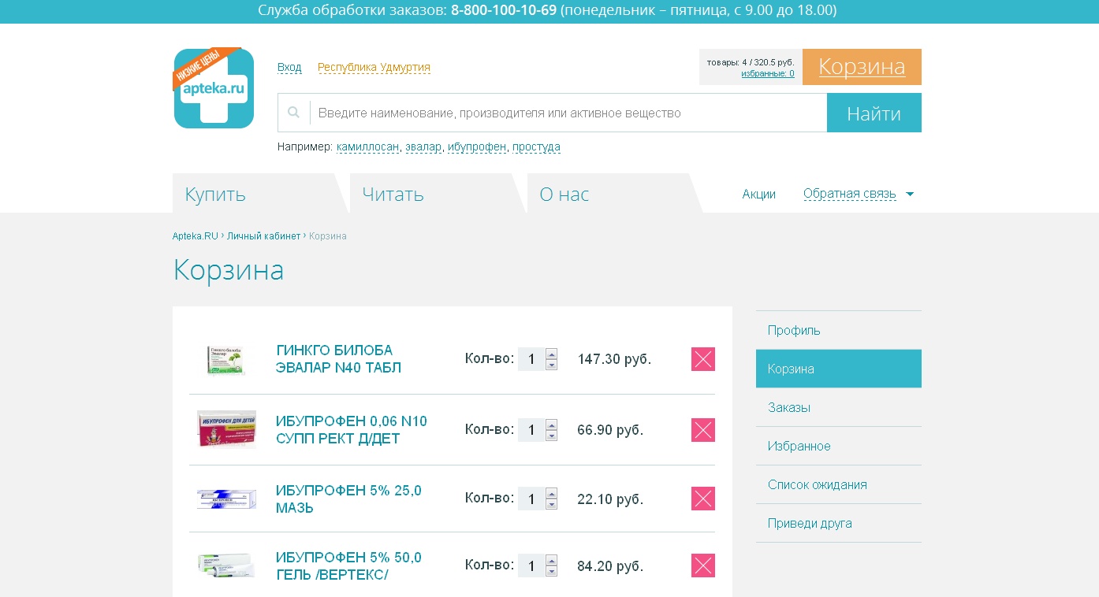Increase quantity of Ибупрофен 5% 50,0 гель

tap(551, 560)
